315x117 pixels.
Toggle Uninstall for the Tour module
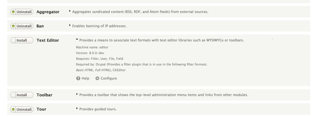(x=22, y=109)
